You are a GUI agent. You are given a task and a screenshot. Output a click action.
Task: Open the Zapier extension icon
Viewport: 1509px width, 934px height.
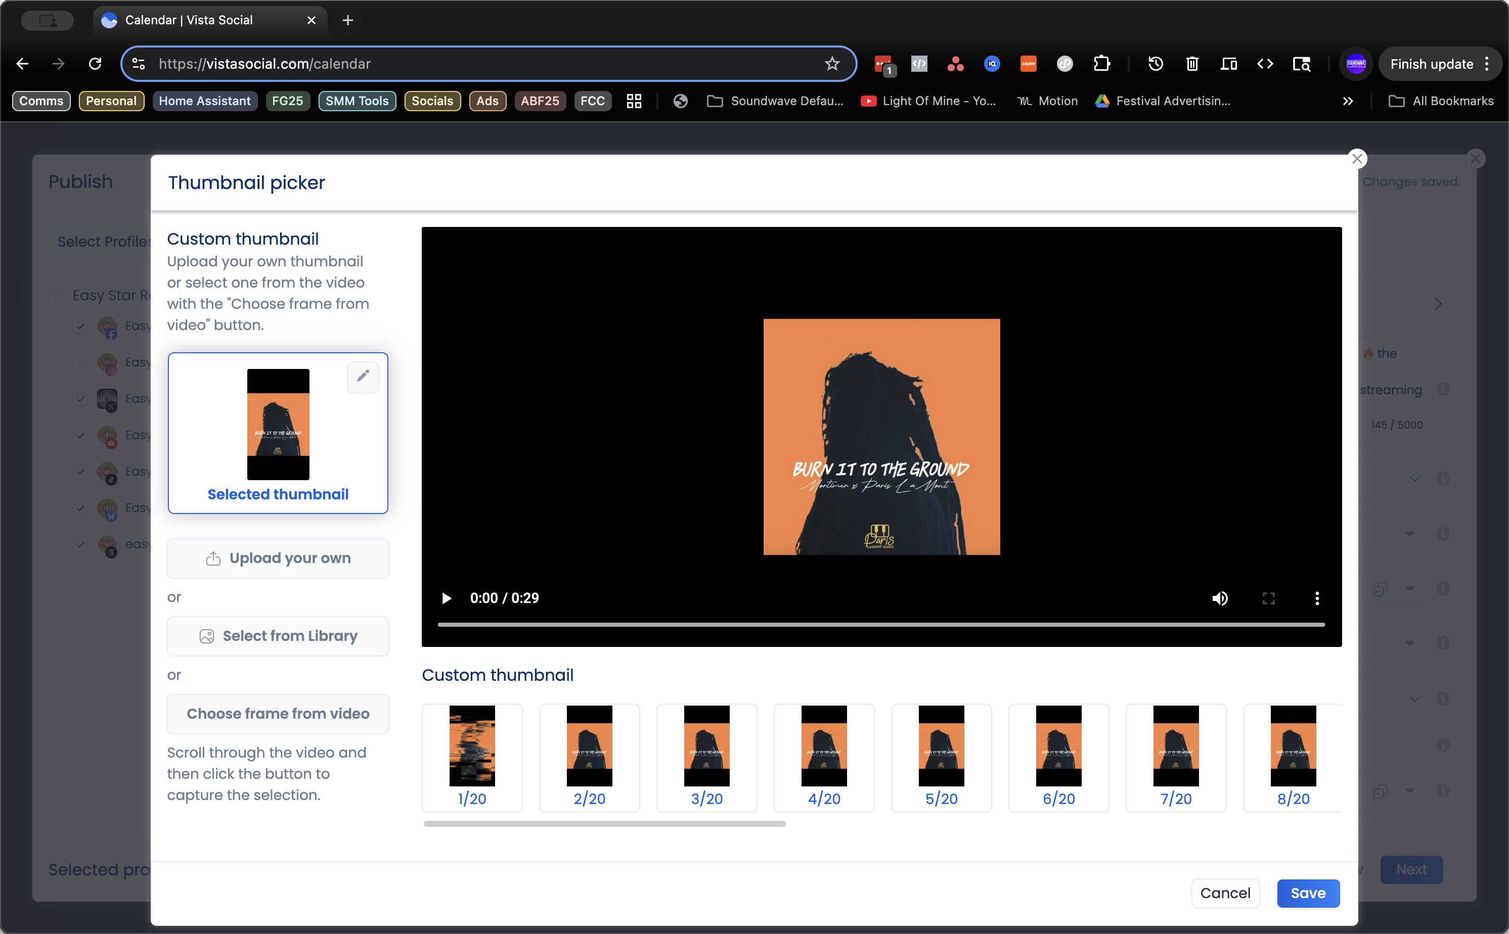click(x=1028, y=64)
